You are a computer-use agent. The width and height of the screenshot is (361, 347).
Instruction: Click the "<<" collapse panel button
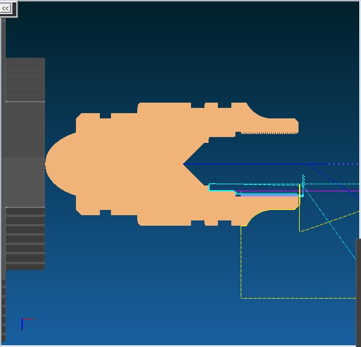tap(5, 9)
